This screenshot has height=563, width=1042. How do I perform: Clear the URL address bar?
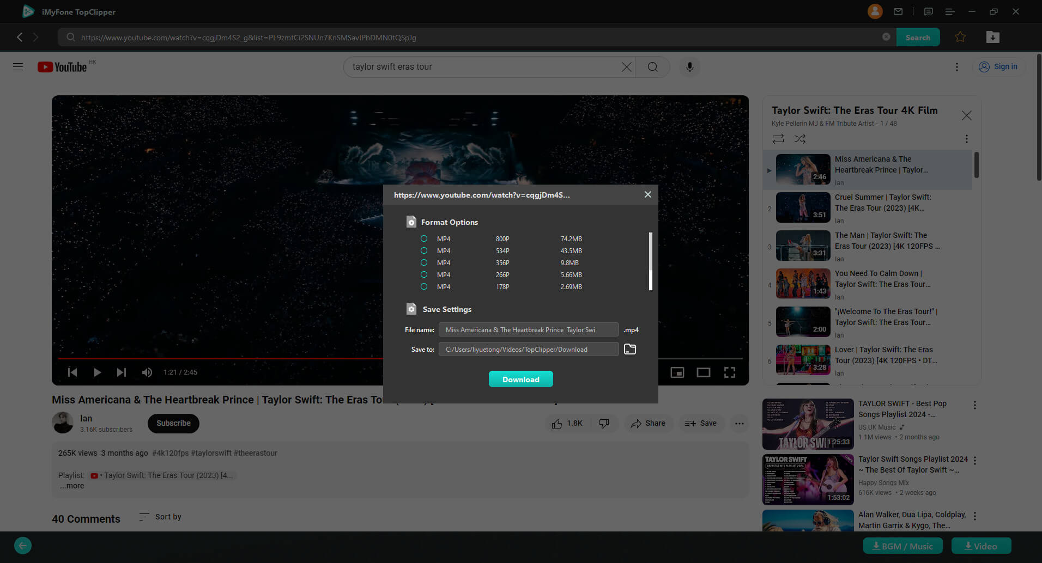tap(886, 37)
